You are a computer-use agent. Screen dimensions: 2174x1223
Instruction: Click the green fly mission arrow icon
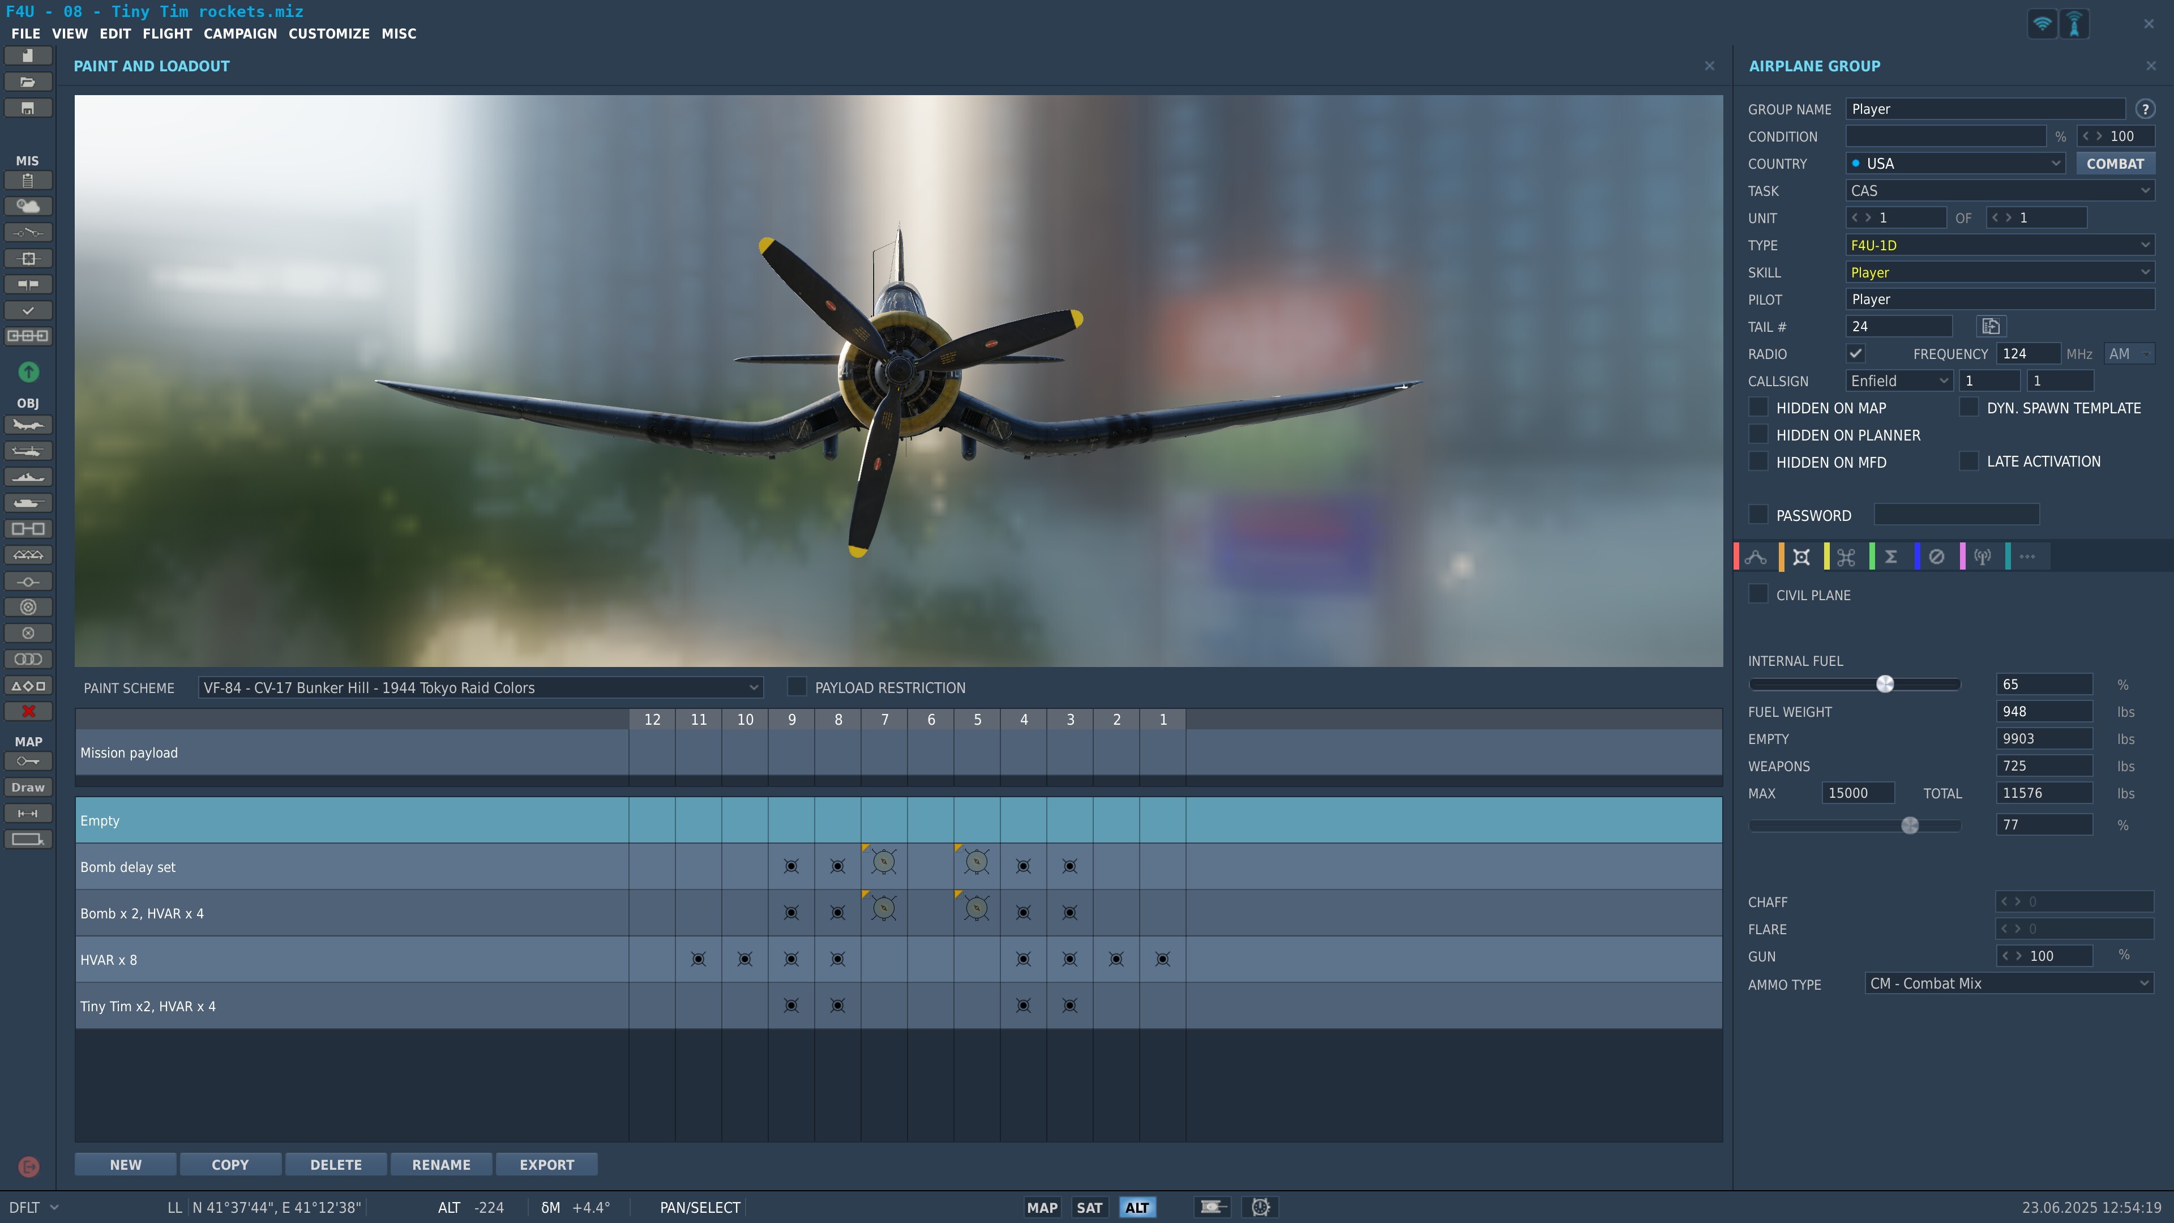coord(28,371)
